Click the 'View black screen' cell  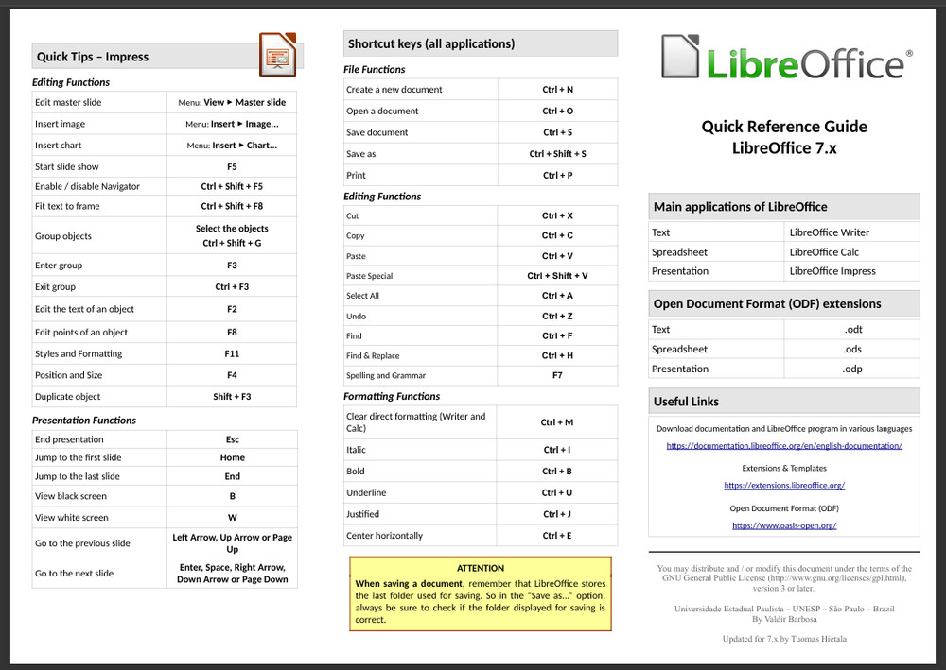(99, 496)
